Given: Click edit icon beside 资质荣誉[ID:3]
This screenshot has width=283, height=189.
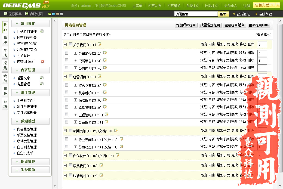Looking at the screenshot, I should tap(105, 60).
